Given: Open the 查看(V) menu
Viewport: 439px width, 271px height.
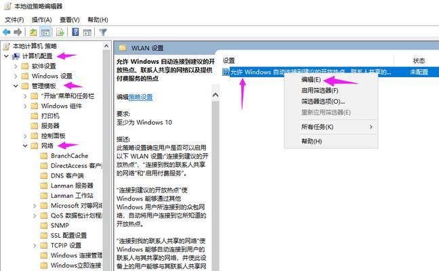Looking at the screenshot, I should 70,20.
